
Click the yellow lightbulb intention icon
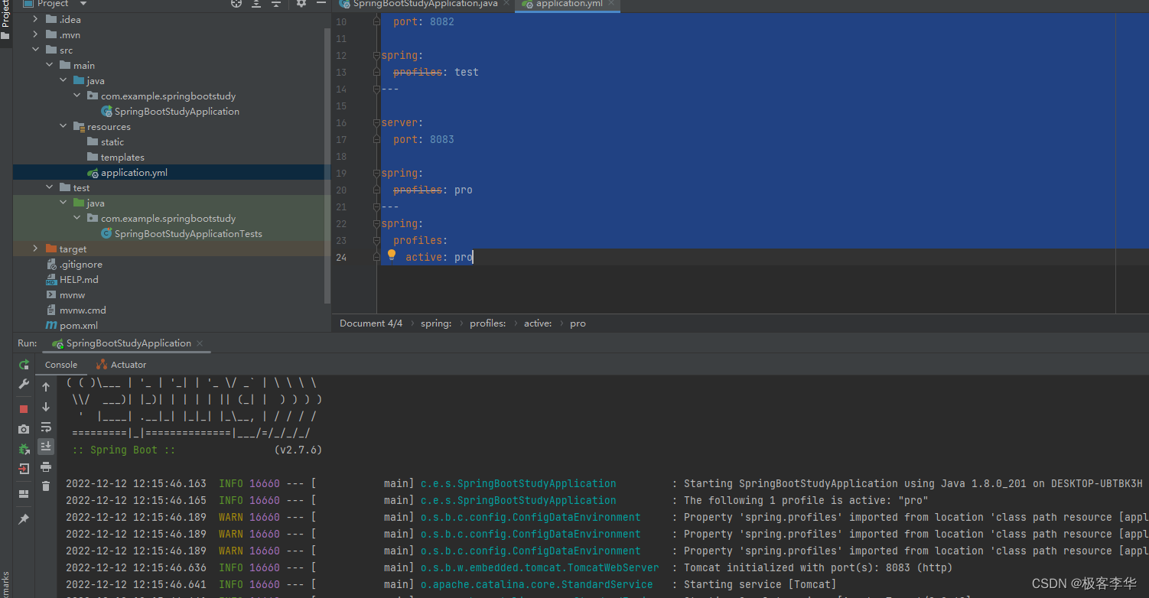[x=392, y=255]
